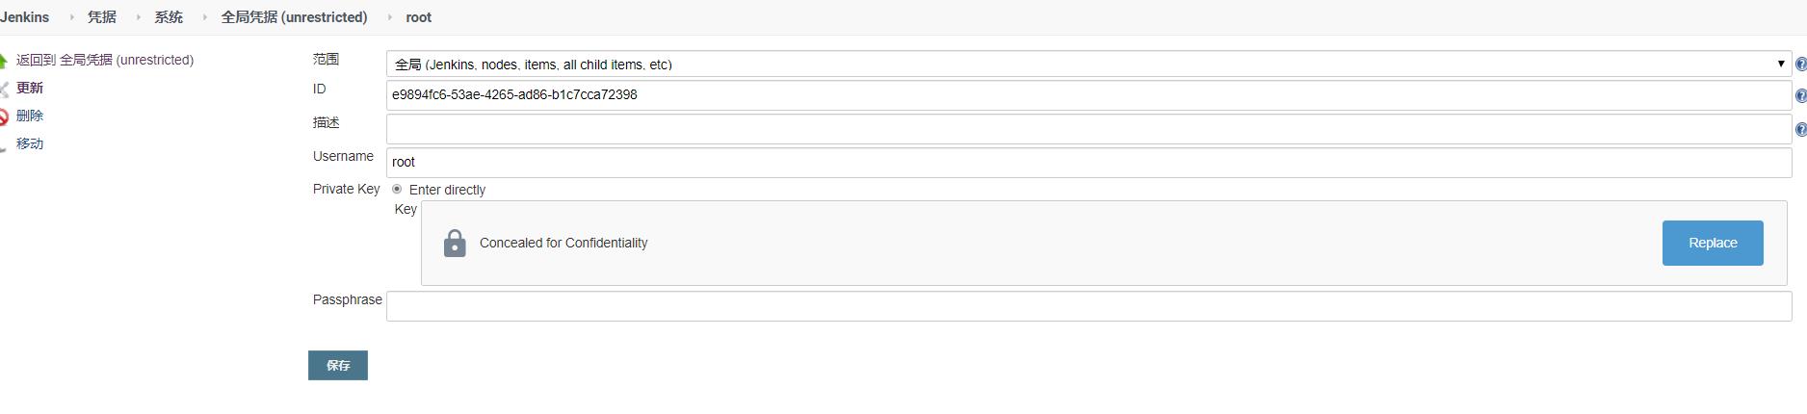Select the Enter directly radio button
The width and height of the screenshot is (1807, 414).
397,190
